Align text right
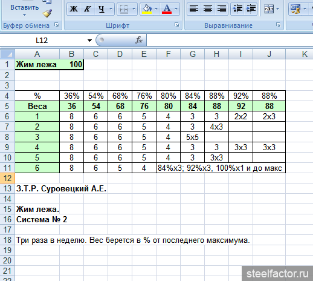The width and height of the screenshot is (313, 281). tap(221, 9)
